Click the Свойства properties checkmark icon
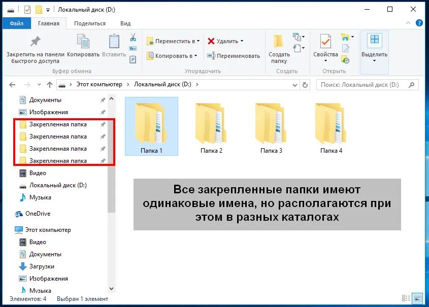Viewport: 429px width, 307px height. coord(325,41)
